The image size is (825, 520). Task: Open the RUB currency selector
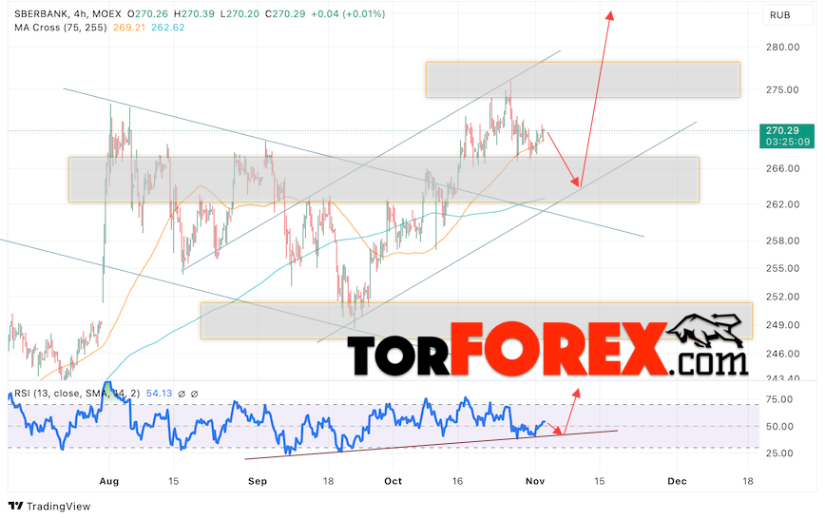tap(787, 15)
